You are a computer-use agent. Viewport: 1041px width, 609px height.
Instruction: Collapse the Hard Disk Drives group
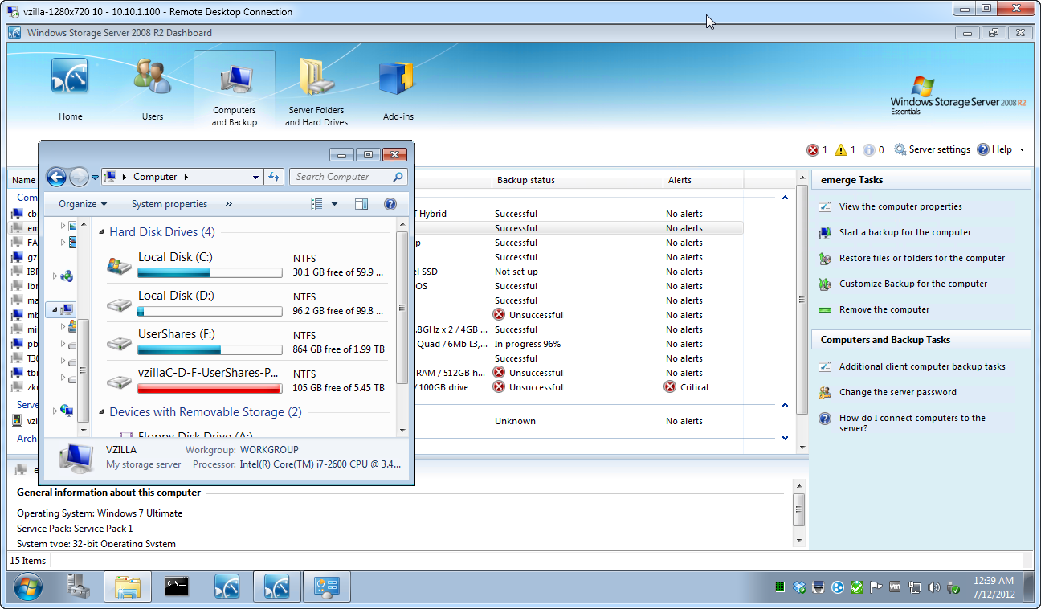click(102, 232)
